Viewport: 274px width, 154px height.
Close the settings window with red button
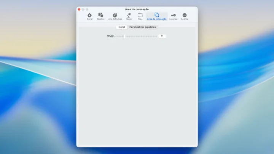(x=79, y=9)
